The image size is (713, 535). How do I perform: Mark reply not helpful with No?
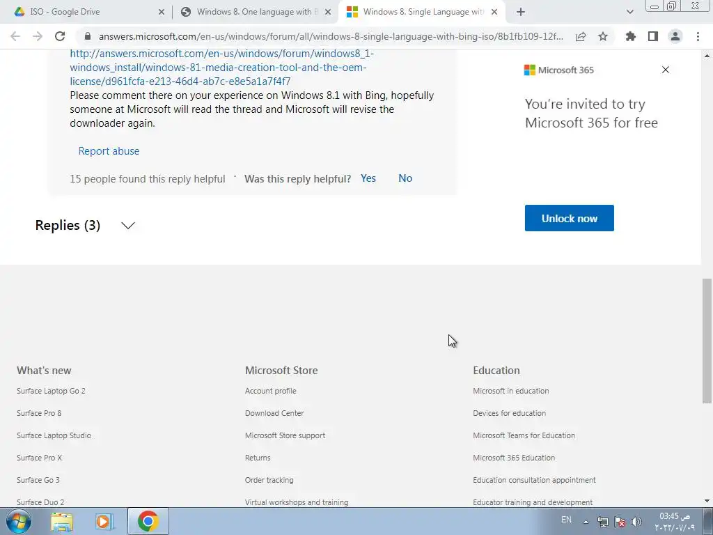click(x=405, y=178)
